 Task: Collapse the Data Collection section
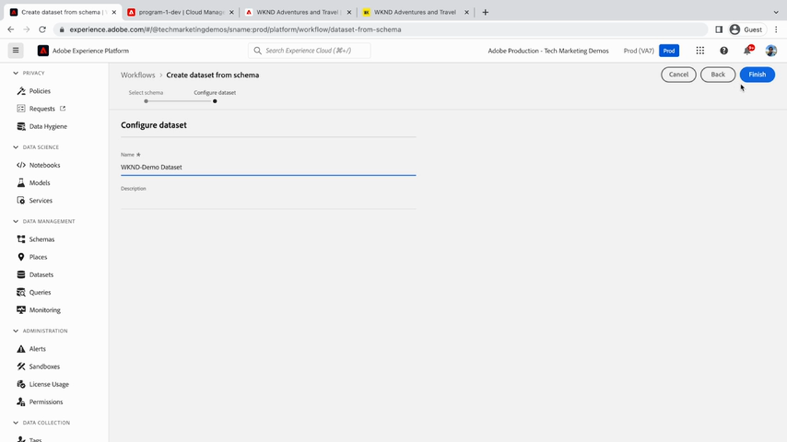point(16,423)
